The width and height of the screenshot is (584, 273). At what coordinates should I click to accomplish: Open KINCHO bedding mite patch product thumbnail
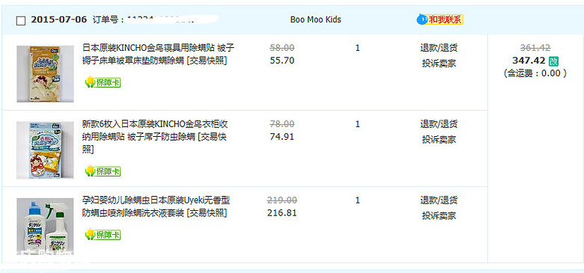tap(45, 73)
